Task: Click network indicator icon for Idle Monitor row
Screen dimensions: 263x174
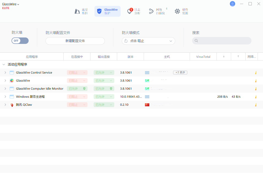Action: 256,89
